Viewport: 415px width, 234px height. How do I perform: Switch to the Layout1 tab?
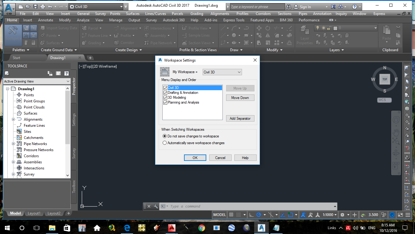34,213
